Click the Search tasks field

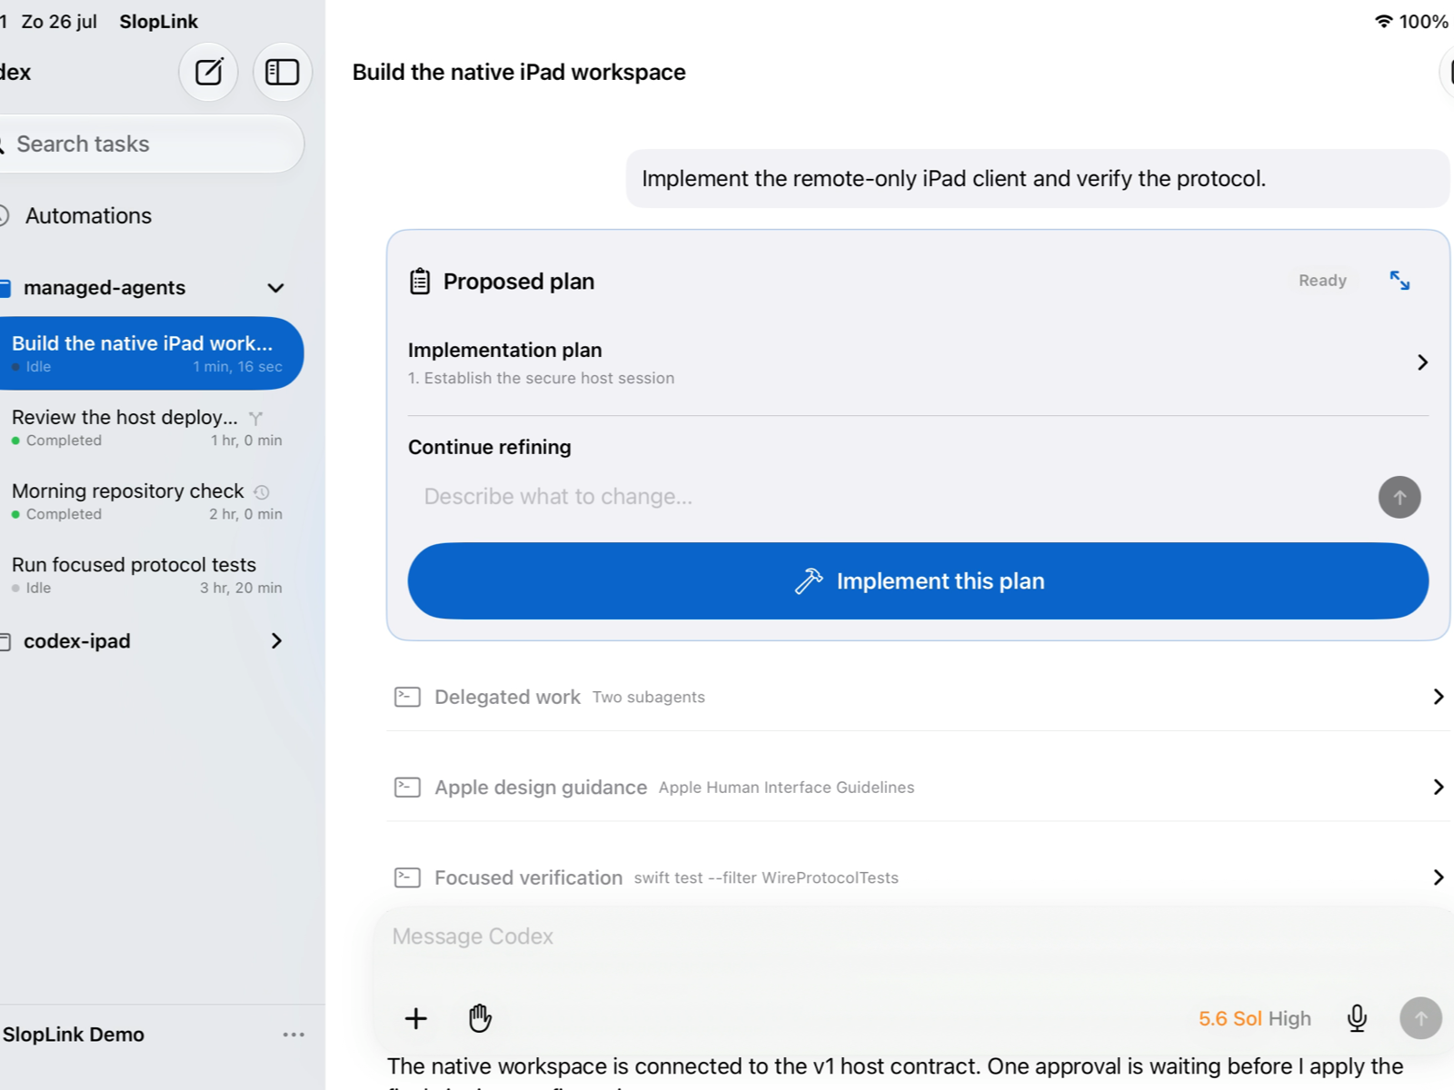point(150,144)
